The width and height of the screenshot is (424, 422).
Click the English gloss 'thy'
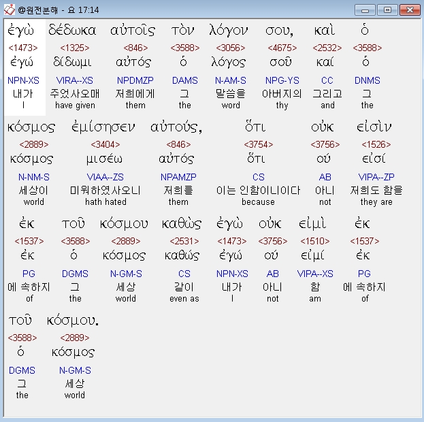(282, 105)
